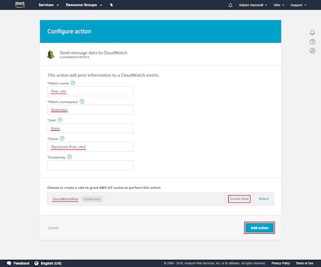Click the 'Configure action' header text
This screenshot has width=321, height=267.
(69, 31)
